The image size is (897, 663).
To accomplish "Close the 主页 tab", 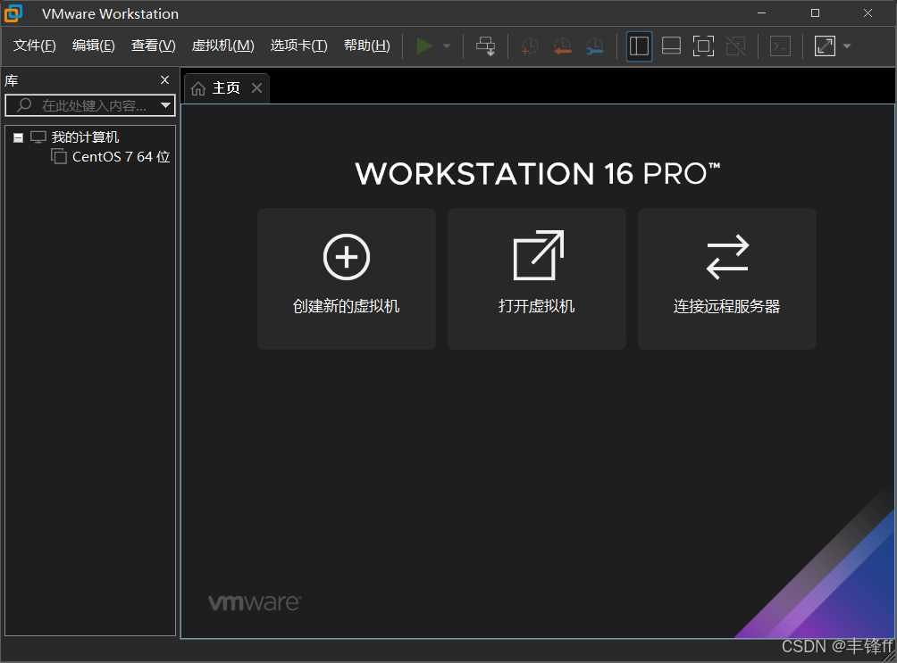I will click(x=256, y=88).
